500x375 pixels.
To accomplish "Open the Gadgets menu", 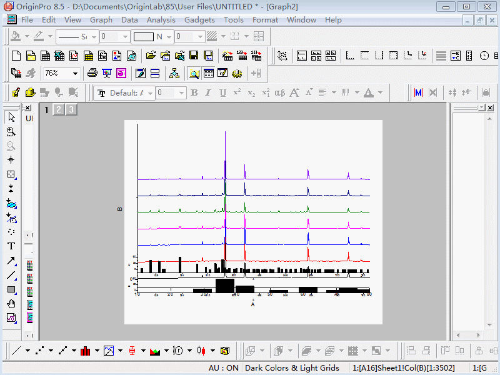I will coord(199,20).
